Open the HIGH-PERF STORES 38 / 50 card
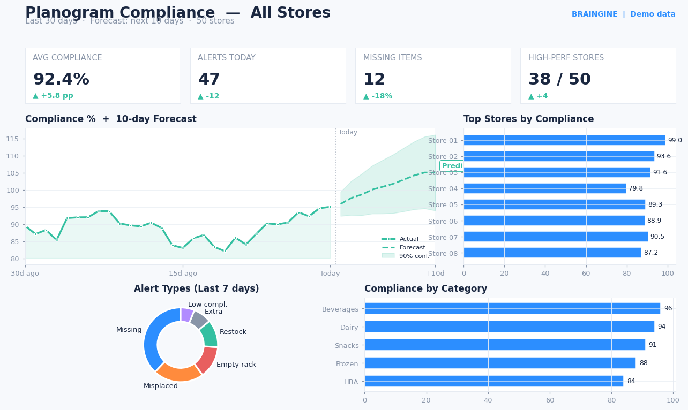 click(x=598, y=75)
